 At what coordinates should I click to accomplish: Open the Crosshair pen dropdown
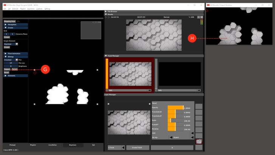point(17,60)
